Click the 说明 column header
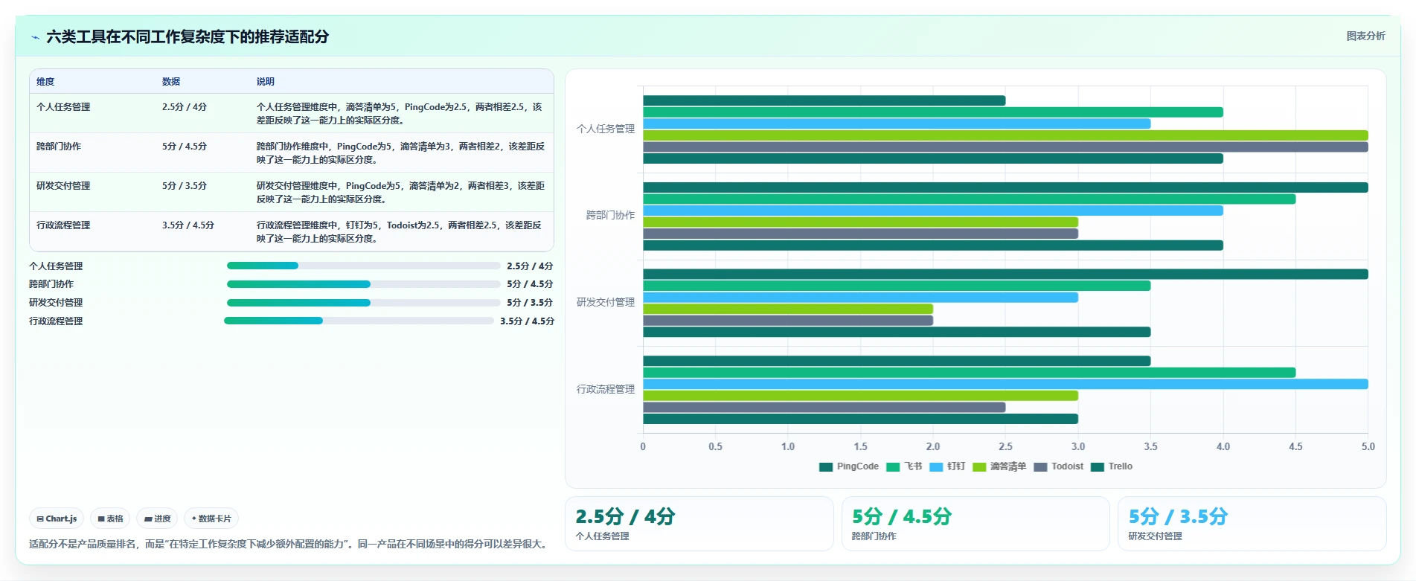The height and width of the screenshot is (581, 1416). coord(266,82)
